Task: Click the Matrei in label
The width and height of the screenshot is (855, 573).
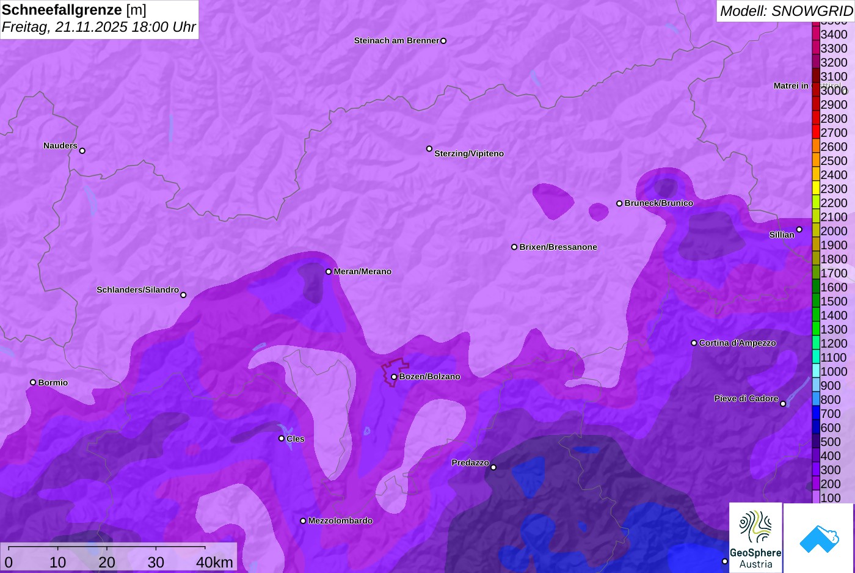Action: (791, 86)
